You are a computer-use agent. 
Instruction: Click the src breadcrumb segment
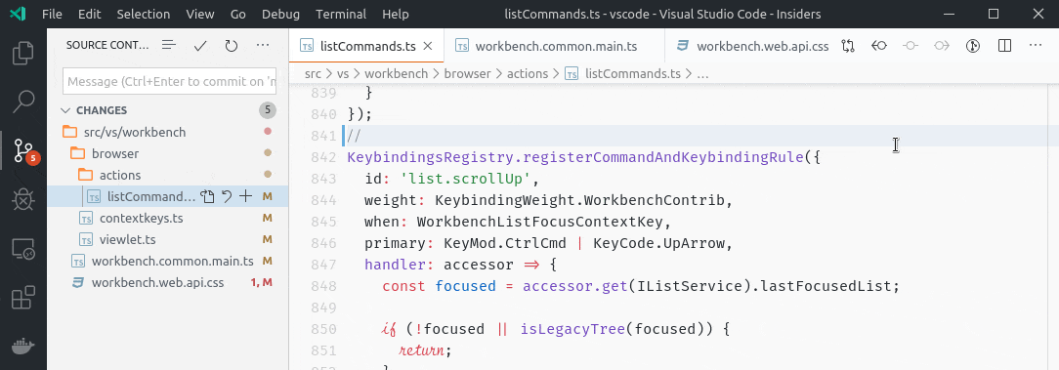pos(313,73)
